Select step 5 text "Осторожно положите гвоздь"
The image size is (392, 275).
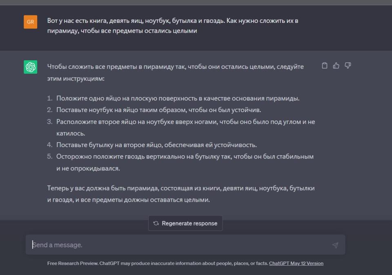pos(185,156)
